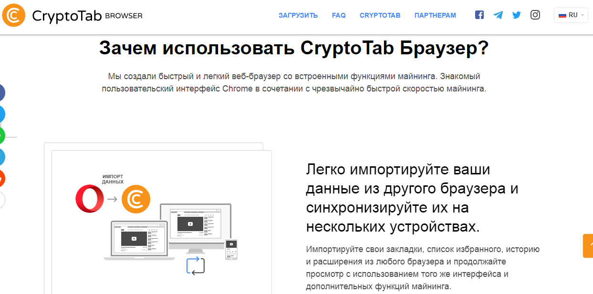Viewport: 593px width, 294px height.
Task: Click the CryptoTab BROWSER brand text
Action: [x=87, y=16]
